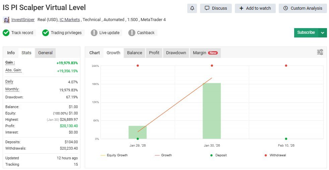Viewport: 329px width, 170px height.
Task: Click the Track record green checkmark
Action: [x=6, y=33]
